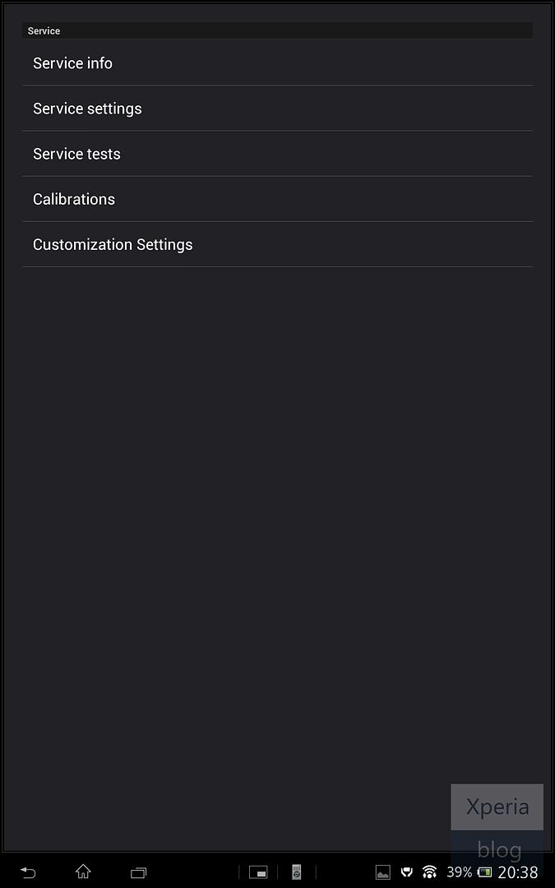Go to Calibrations
Viewport: 555px width, 888px height.
[x=74, y=199]
